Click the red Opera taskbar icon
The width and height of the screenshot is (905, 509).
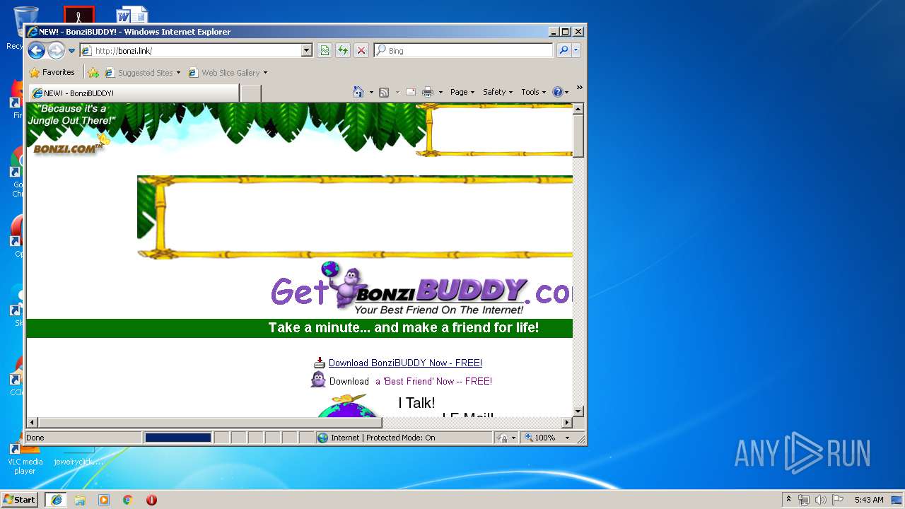151,500
